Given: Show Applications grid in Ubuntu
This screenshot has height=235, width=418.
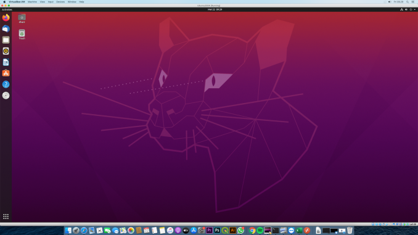Looking at the screenshot, I should [6, 216].
